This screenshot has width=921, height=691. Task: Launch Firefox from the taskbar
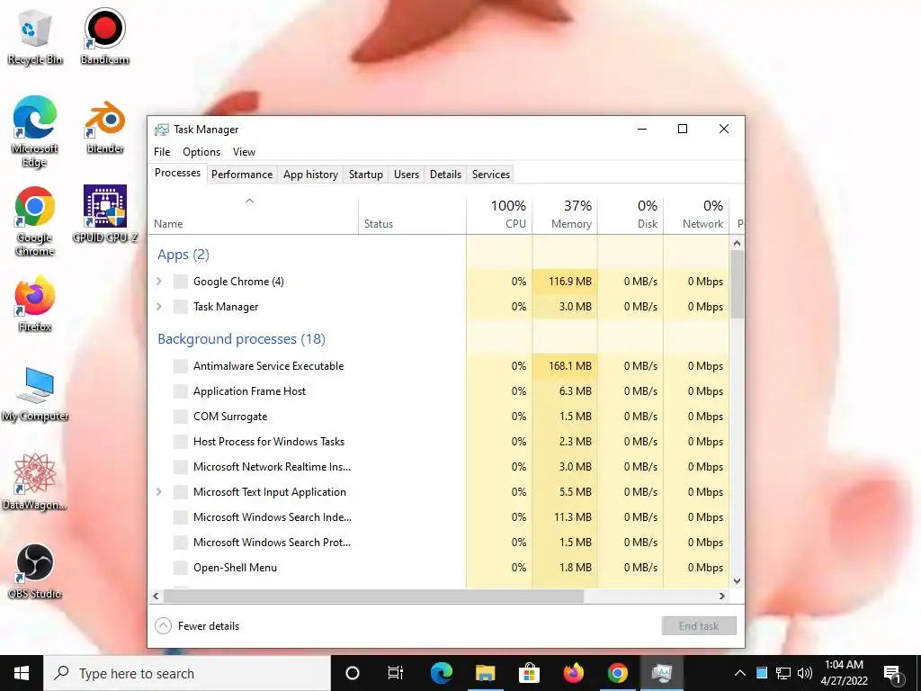tap(573, 673)
